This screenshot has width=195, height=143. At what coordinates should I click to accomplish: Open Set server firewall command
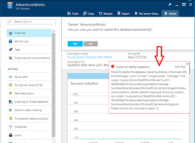pyautogui.click(x=147, y=14)
